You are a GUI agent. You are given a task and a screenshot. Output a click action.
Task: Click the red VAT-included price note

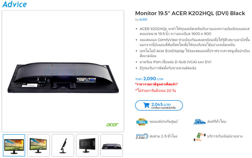pyautogui.click(x=157, y=84)
